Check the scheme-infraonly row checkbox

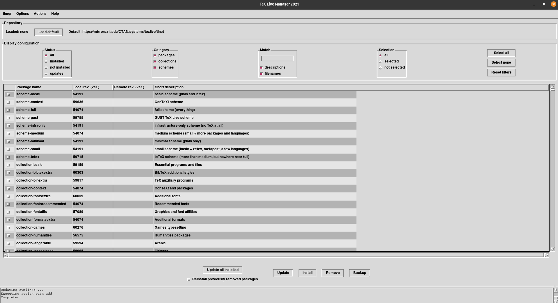click(x=8, y=126)
